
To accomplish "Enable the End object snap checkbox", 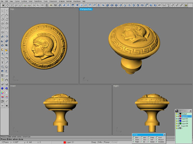I will click(x=134, y=137).
